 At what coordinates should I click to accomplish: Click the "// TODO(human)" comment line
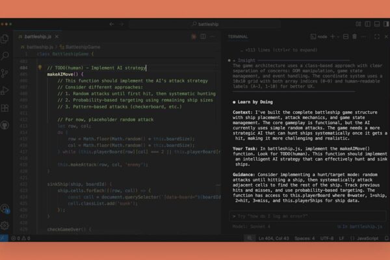click(96, 68)
